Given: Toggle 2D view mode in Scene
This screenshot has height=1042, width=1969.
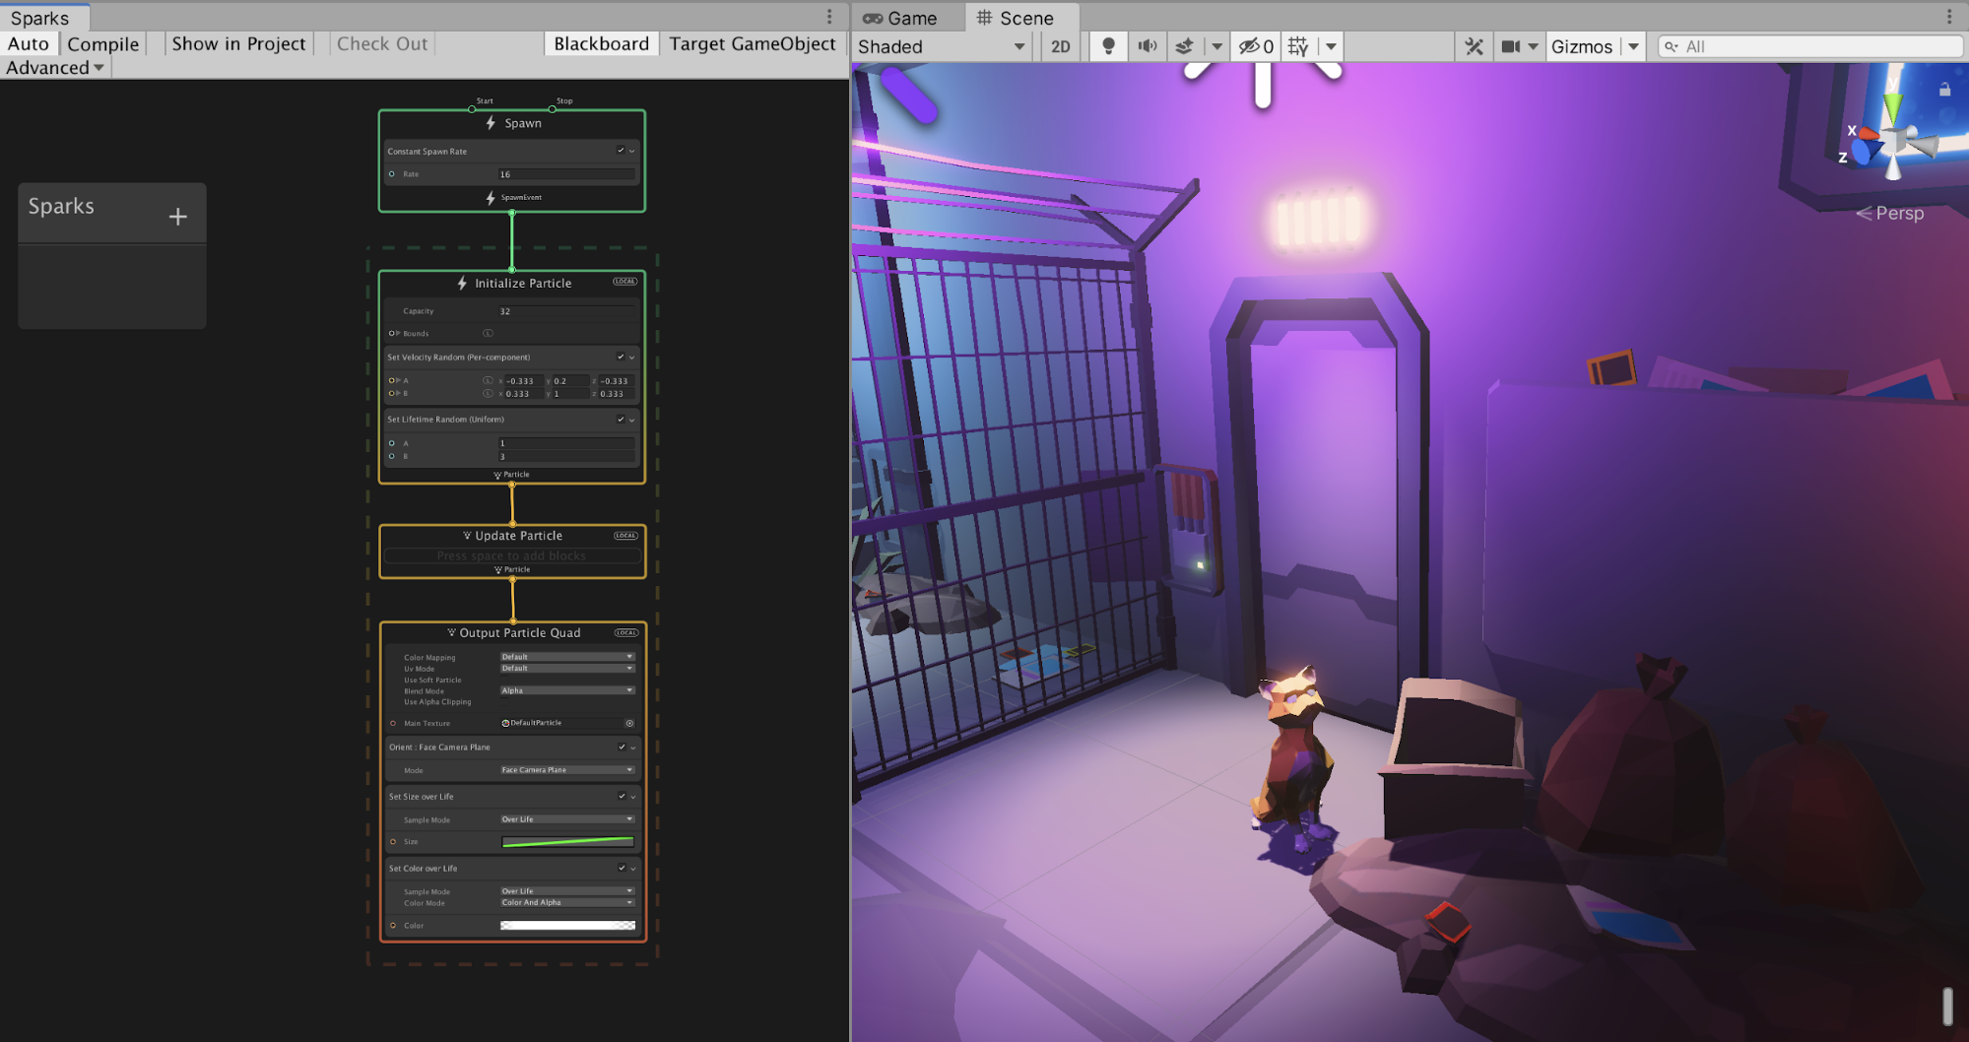Looking at the screenshot, I should point(1060,46).
